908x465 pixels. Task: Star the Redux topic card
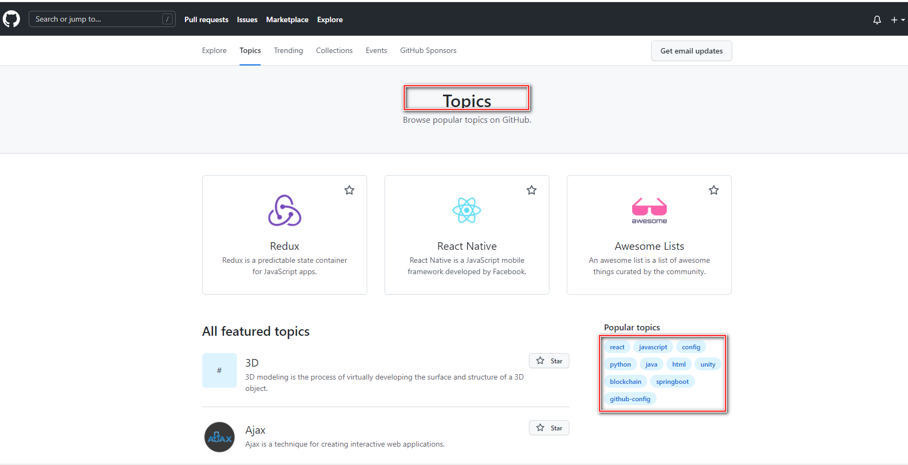pyautogui.click(x=349, y=190)
